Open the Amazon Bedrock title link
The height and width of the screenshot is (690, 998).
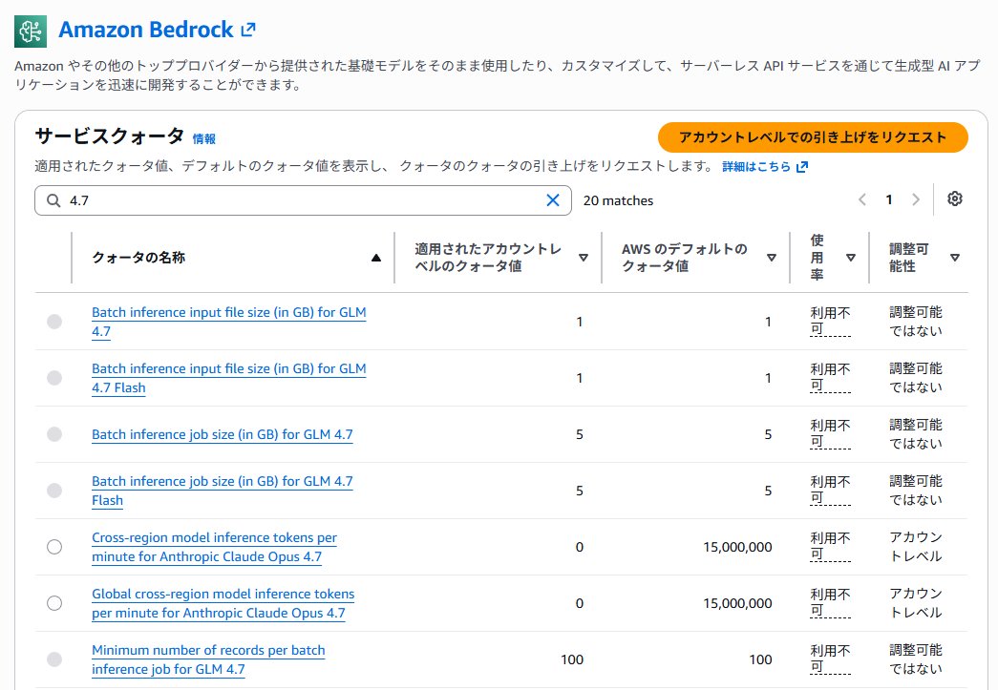click(x=146, y=30)
